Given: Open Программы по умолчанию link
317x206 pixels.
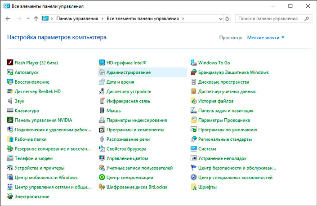Looking at the screenshot, I should point(228,130).
